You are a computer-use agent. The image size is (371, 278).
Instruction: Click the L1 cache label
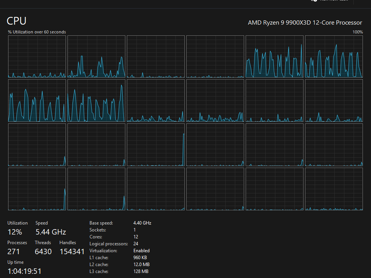click(x=99, y=258)
